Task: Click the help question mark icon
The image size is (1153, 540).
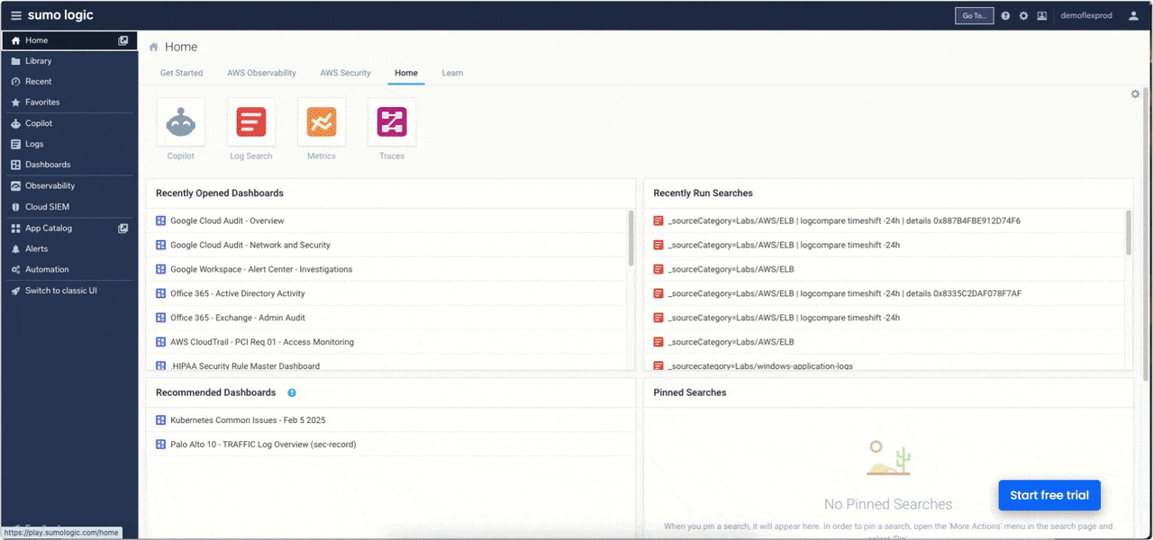Action: point(1005,16)
